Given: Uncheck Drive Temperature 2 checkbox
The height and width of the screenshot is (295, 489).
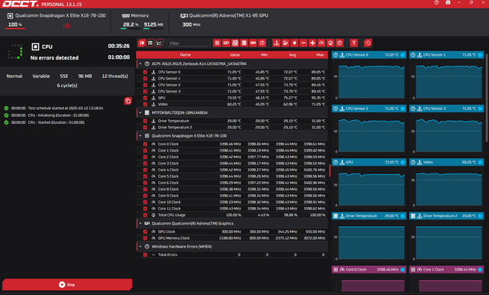Looking at the screenshot, I should pos(145,127).
